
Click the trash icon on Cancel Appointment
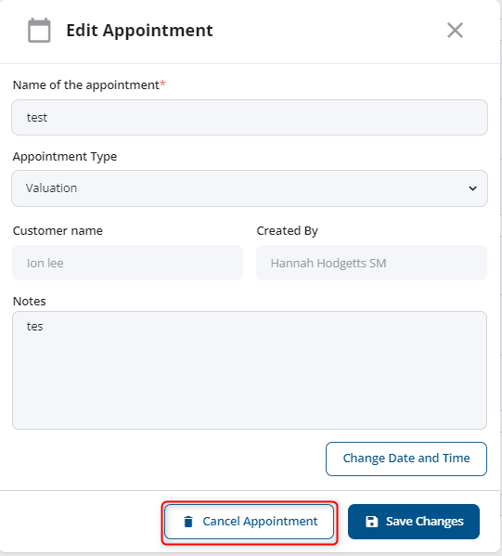(188, 522)
